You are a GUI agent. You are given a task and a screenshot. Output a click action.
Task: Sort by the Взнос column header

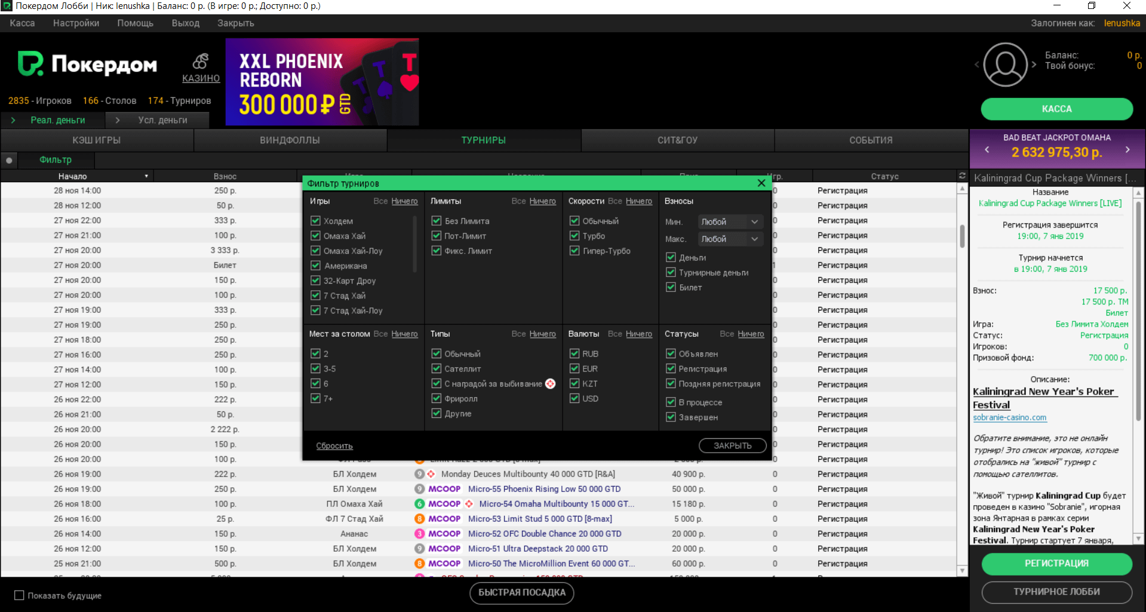point(225,176)
